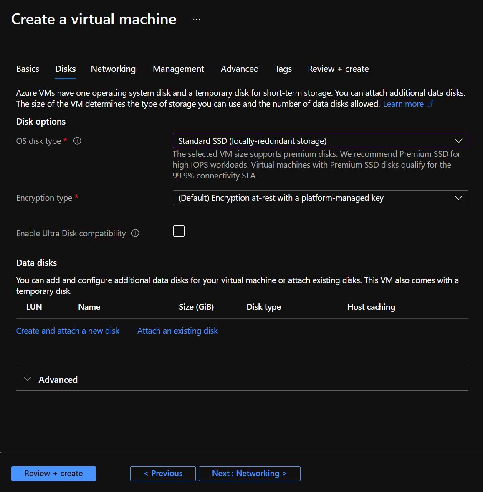The height and width of the screenshot is (492, 483).
Task: Click the external link icon beside Learn more
Action: 430,103
